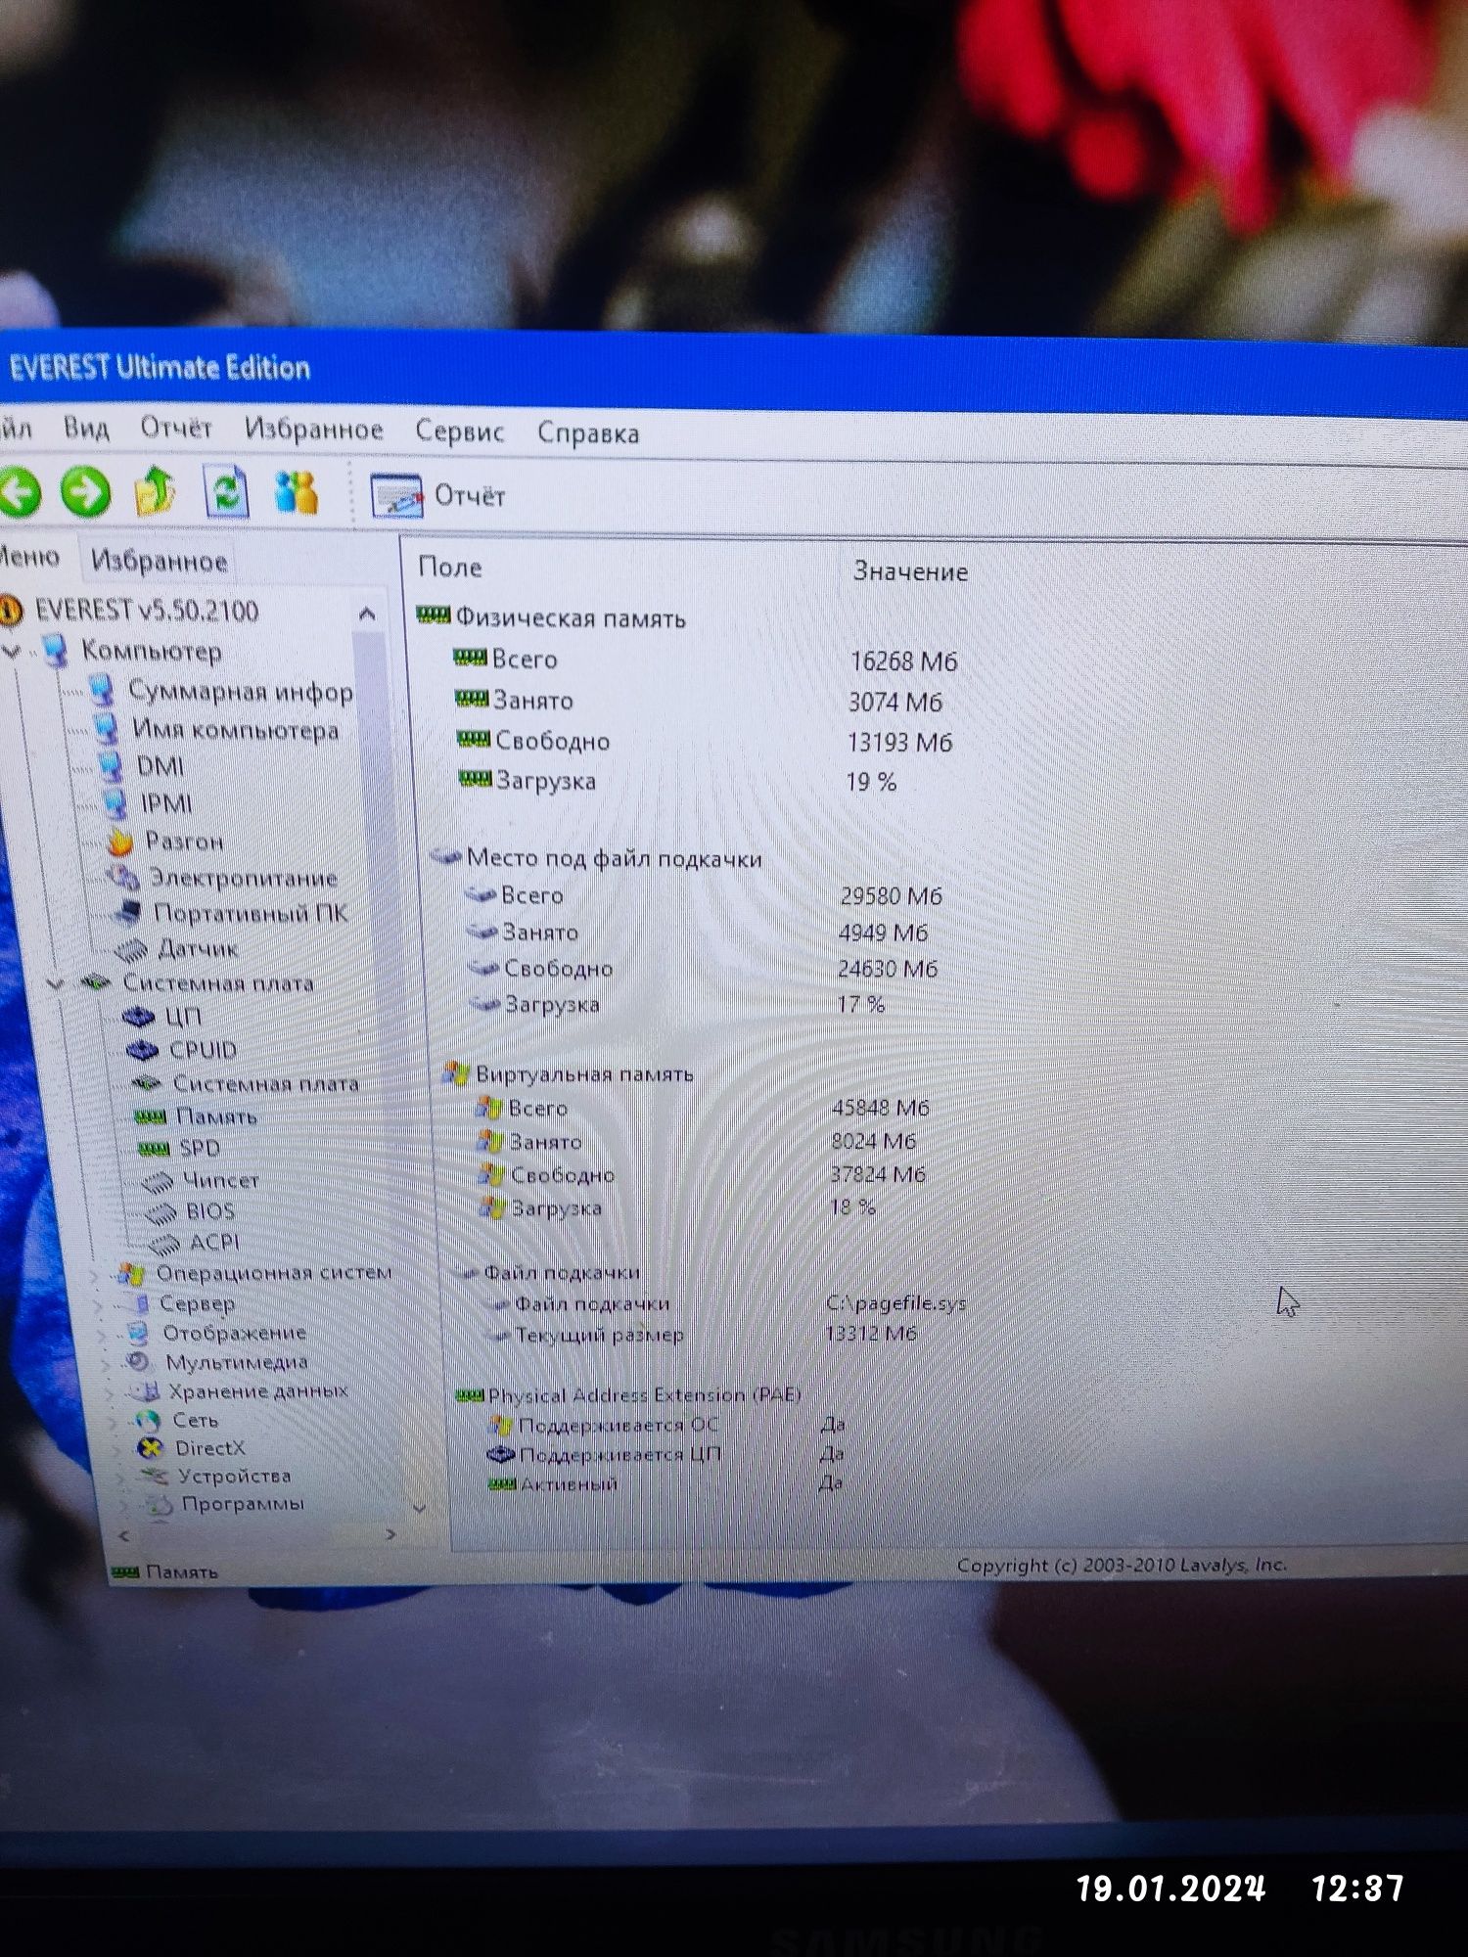Image resolution: width=1468 pixels, height=1957 pixels.
Task: Click the tree horizontal scroll right arrow
Action: (x=390, y=1534)
